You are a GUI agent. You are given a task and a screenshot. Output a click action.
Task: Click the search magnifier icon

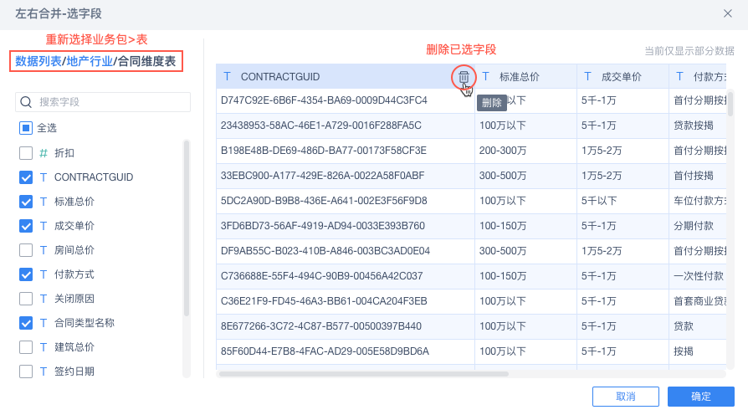tap(26, 102)
